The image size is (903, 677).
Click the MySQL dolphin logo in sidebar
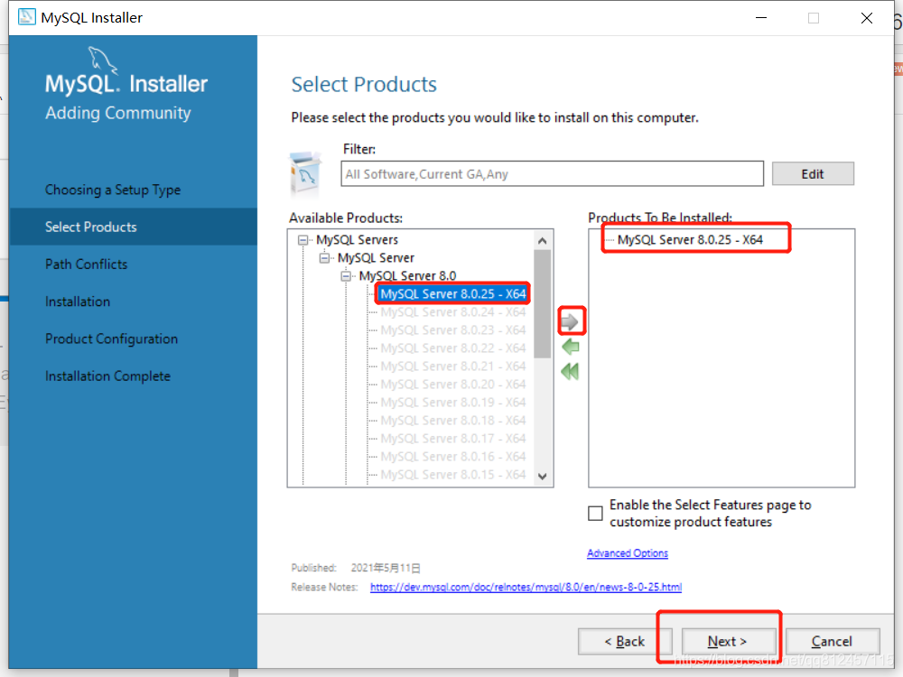pos(102,60)
